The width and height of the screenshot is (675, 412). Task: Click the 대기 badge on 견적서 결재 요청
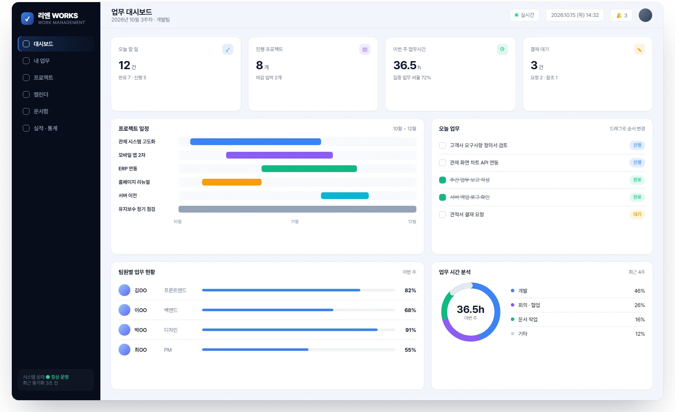click(x=637, y=215)
